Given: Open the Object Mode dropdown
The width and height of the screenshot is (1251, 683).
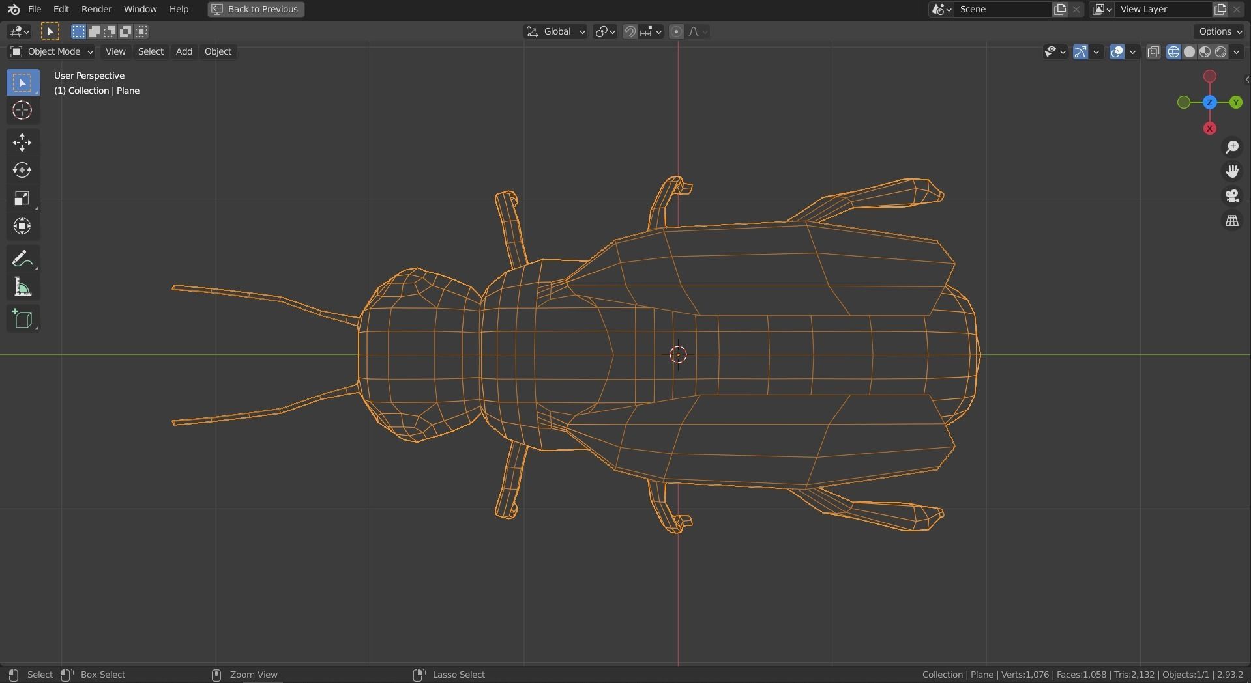Looking at the screenshot, I should (52, 51).
